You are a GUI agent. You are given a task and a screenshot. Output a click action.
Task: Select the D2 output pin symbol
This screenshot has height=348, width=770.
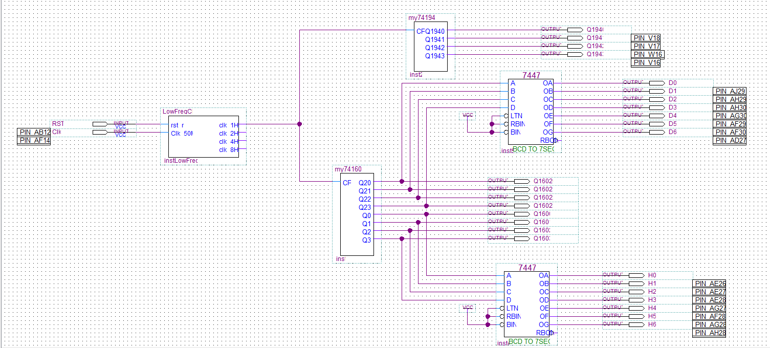656,99
